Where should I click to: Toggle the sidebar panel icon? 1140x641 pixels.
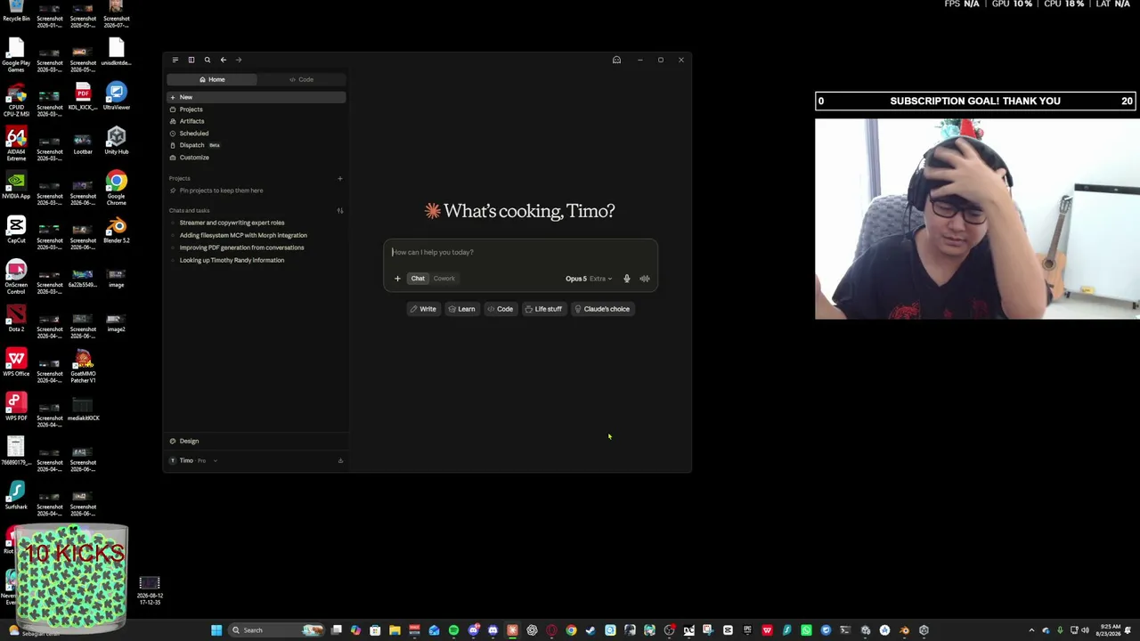click(x=191, y=60)
